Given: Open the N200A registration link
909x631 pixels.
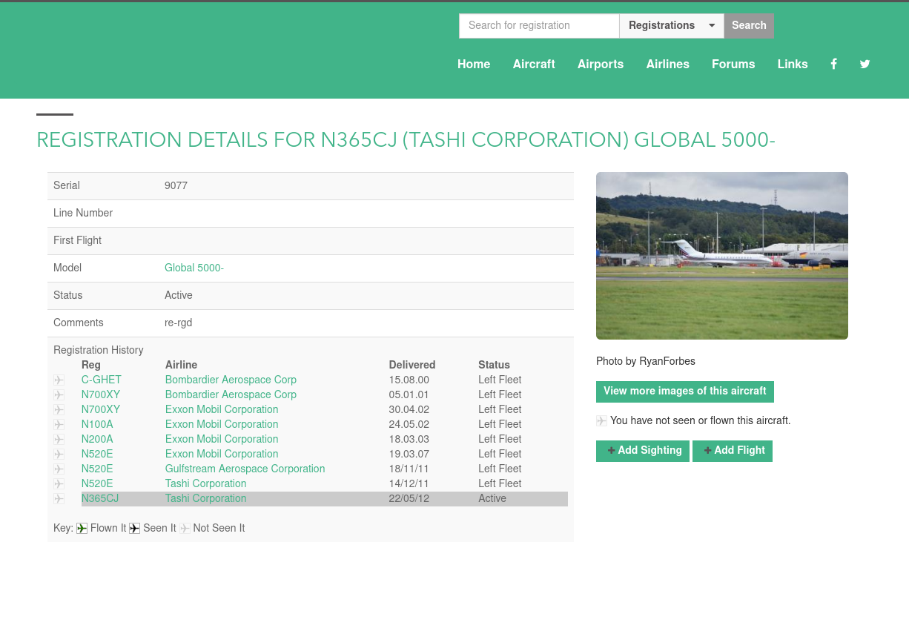Looking at the screenshot, I should (x=97, y=439).
